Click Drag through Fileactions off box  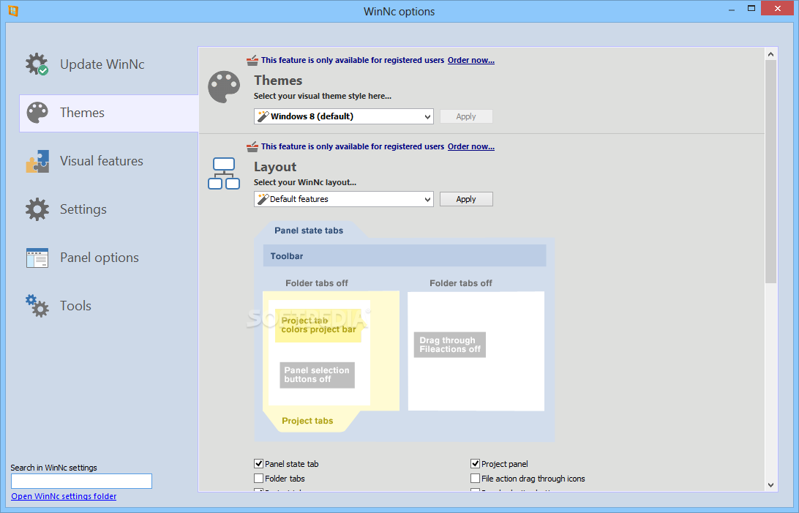[449, 345]
